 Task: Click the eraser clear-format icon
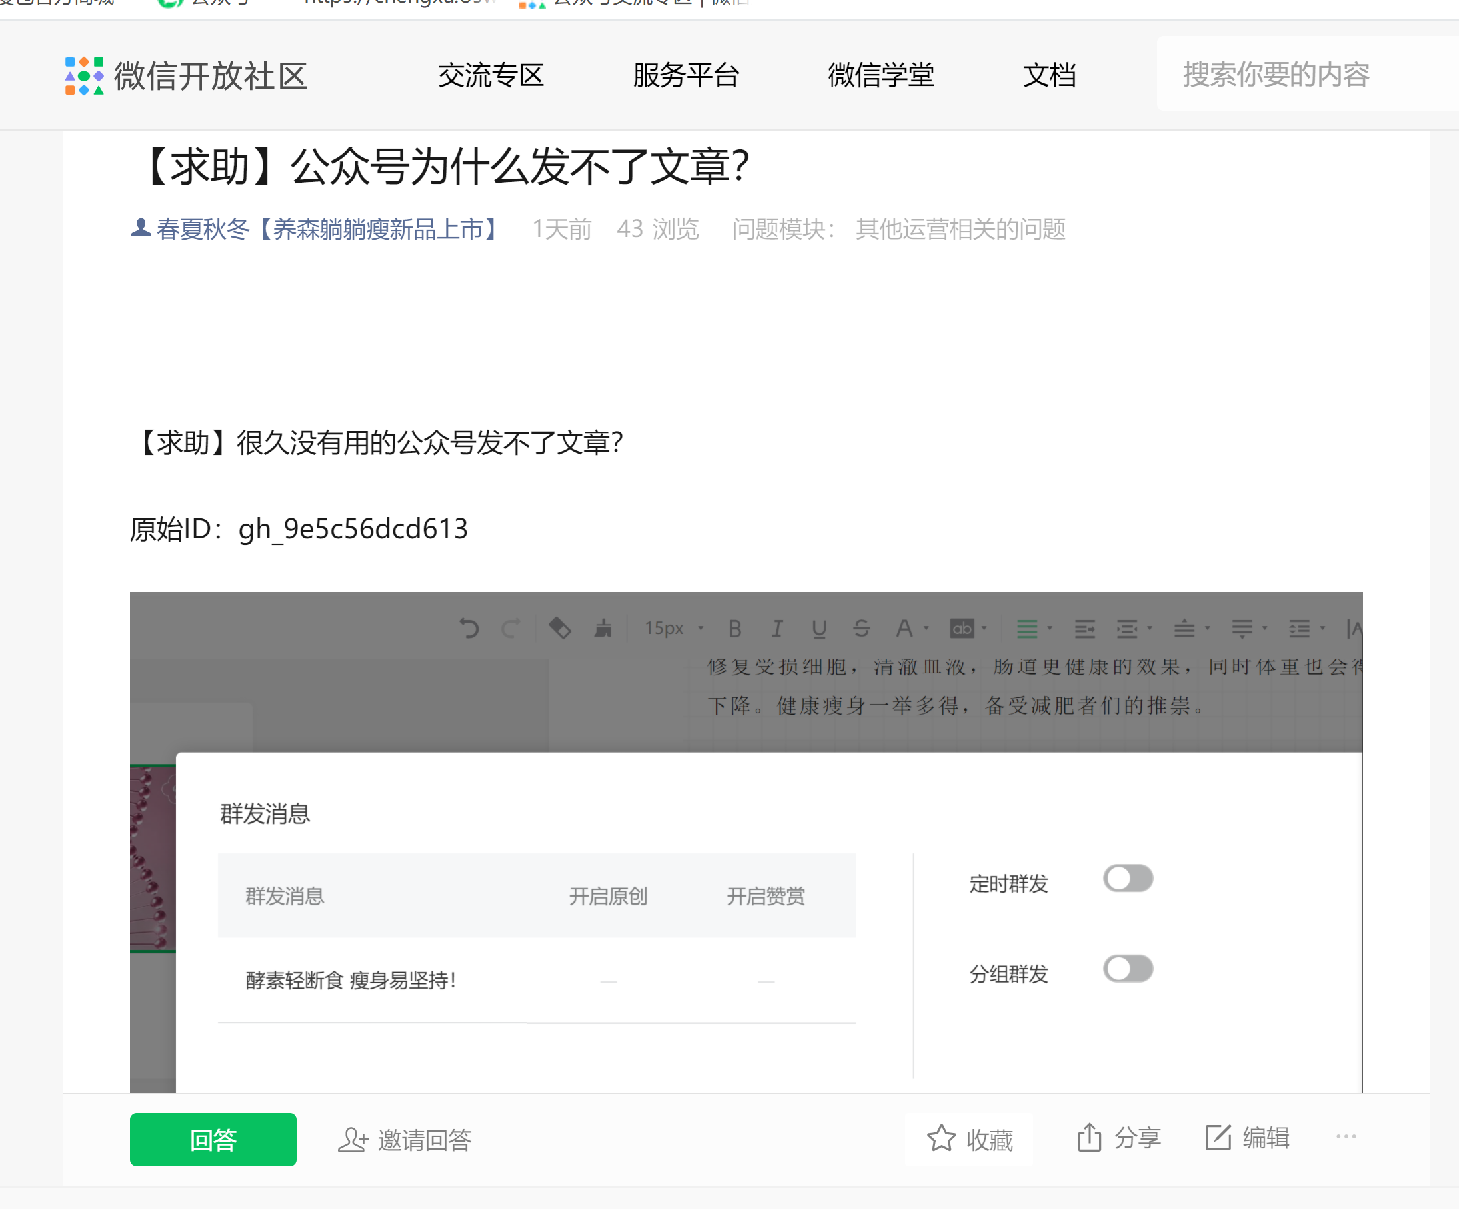[x=560, y=629]
